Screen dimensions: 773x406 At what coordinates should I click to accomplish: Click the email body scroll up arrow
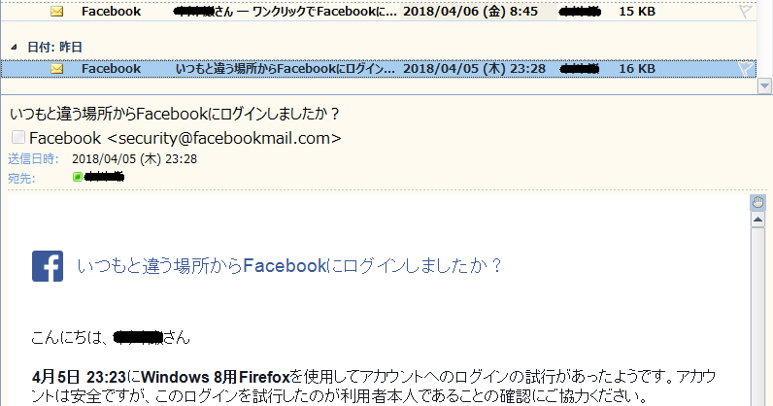click(x=758, y=220)
